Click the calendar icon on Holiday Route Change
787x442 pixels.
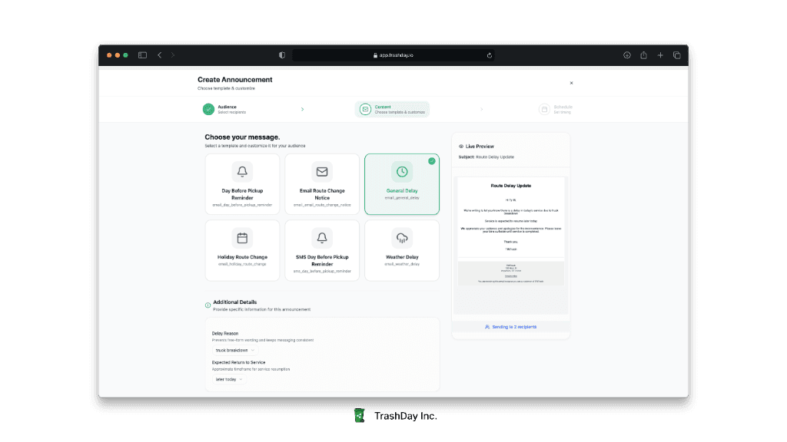(242, 238)
